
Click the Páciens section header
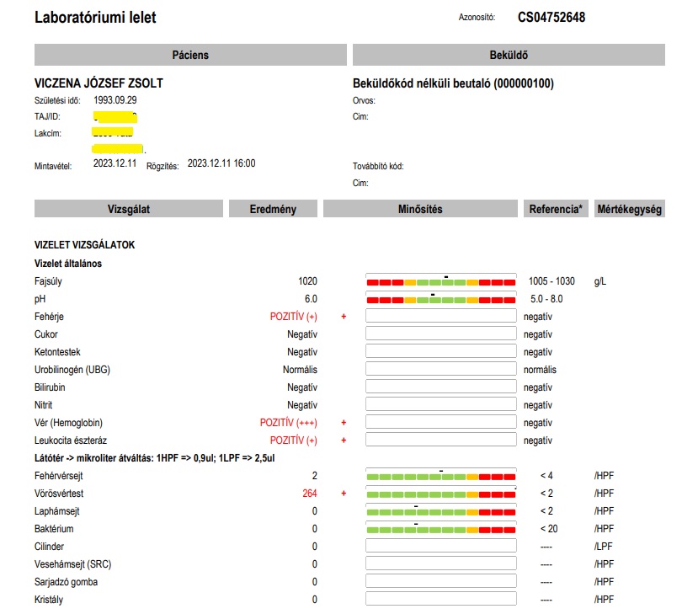pos(190,55)
